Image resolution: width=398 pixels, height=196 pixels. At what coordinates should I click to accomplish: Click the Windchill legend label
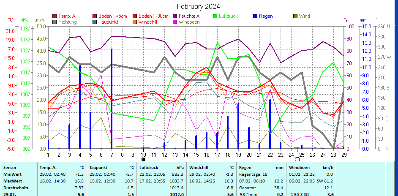(148, 22)
